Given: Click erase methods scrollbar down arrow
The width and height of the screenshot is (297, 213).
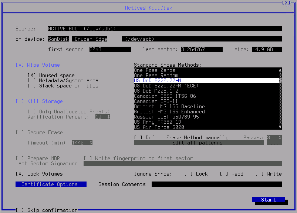Looking at the screenshot, I should [x=280, y=127].
